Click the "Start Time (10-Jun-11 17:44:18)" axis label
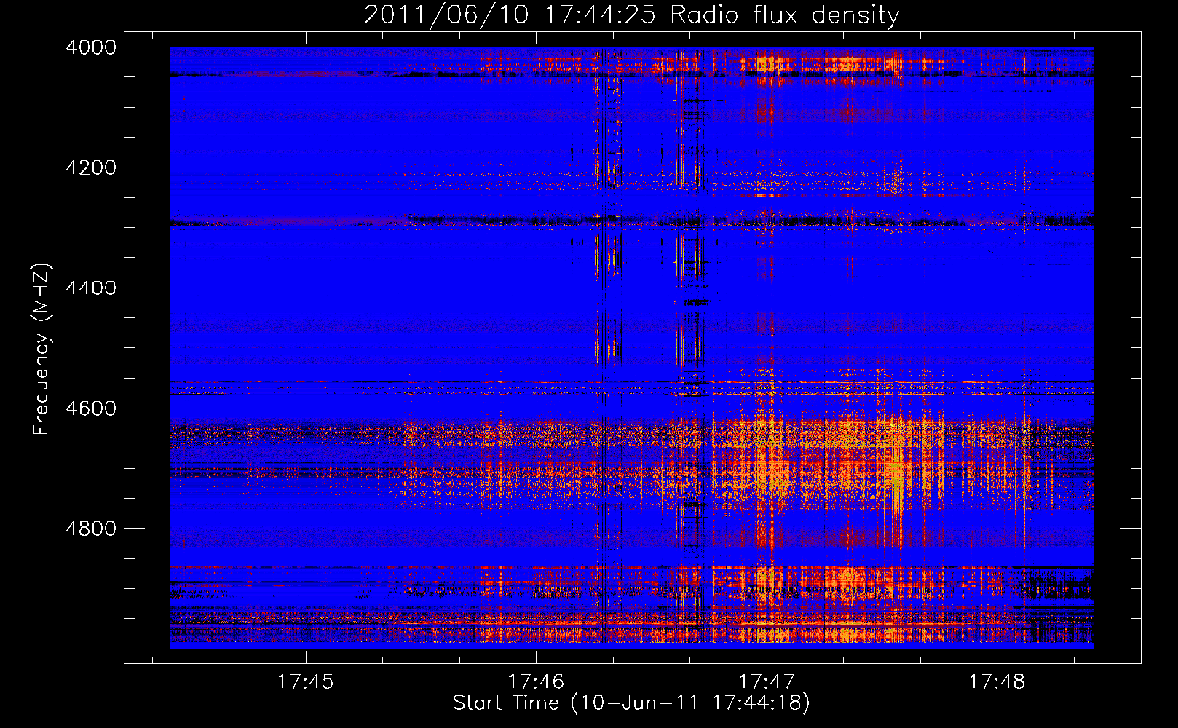 coord(631,703)
